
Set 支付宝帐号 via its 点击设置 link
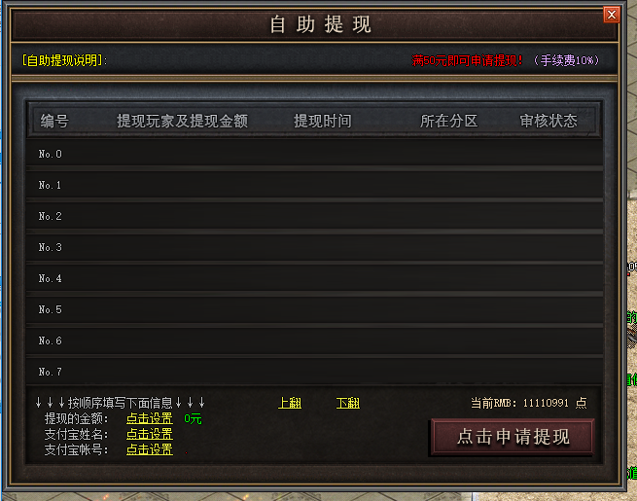(x=150, y=449)
